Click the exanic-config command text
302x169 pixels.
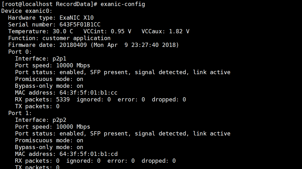pyautogui.click(x=123, y=4)
